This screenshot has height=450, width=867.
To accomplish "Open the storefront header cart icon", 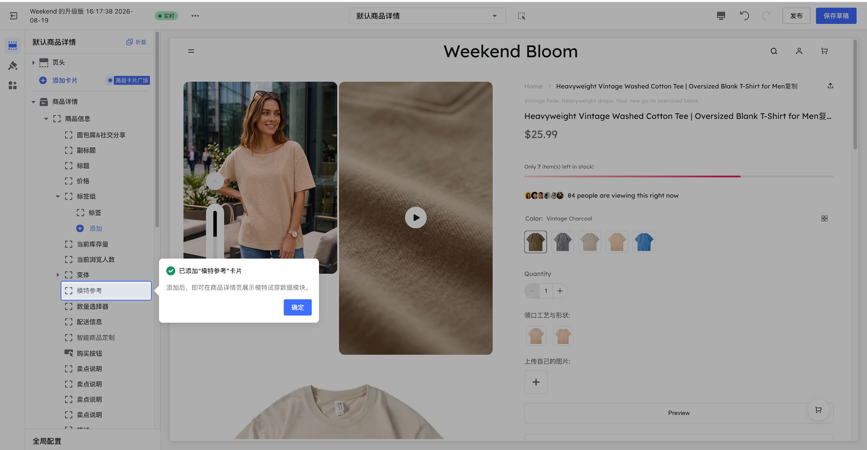I will click(824, 51).
